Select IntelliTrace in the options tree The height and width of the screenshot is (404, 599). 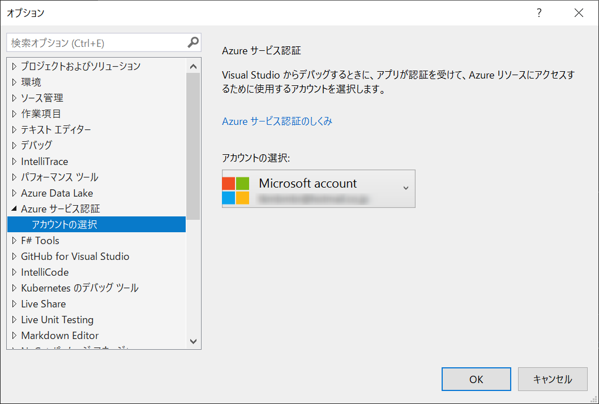click(44, 161)
